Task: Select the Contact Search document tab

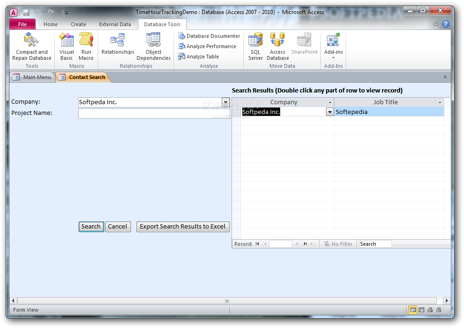Action: point(83,77)
